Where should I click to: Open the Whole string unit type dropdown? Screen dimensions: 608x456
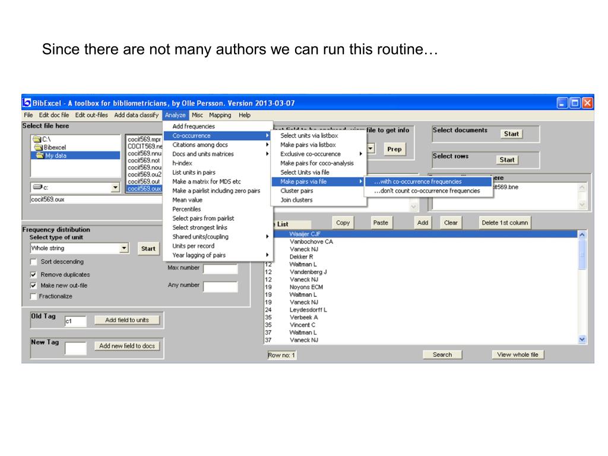[x=124, y=248]
